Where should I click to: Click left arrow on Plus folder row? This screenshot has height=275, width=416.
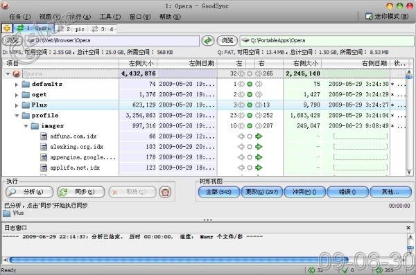(x=241, y=105)
